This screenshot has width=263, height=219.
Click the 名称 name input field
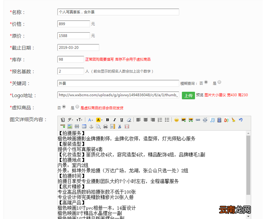click(118, 12)
